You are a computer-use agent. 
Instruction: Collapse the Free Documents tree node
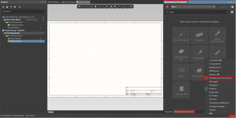click(3, 33)
